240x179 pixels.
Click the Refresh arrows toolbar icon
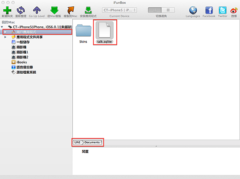(21, 10)
